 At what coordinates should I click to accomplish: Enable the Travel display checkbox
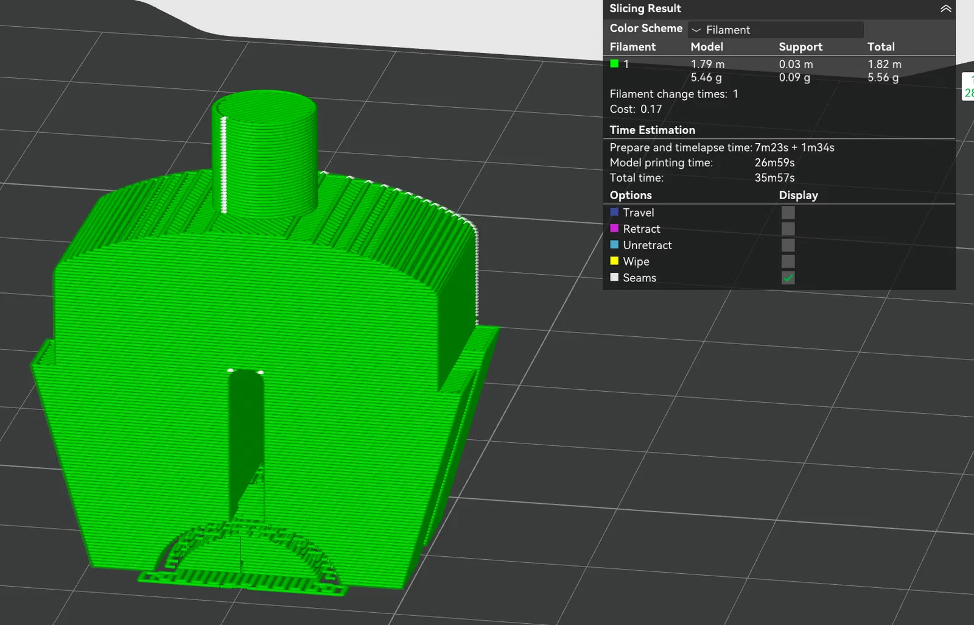click(788, 213)
